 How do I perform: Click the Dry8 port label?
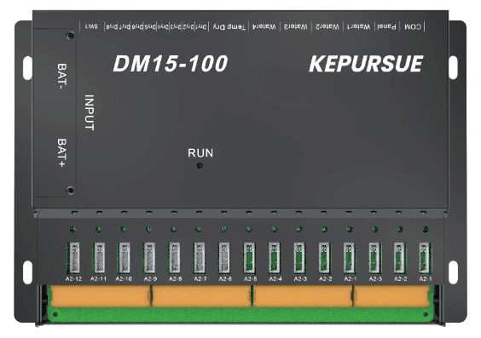112,27
